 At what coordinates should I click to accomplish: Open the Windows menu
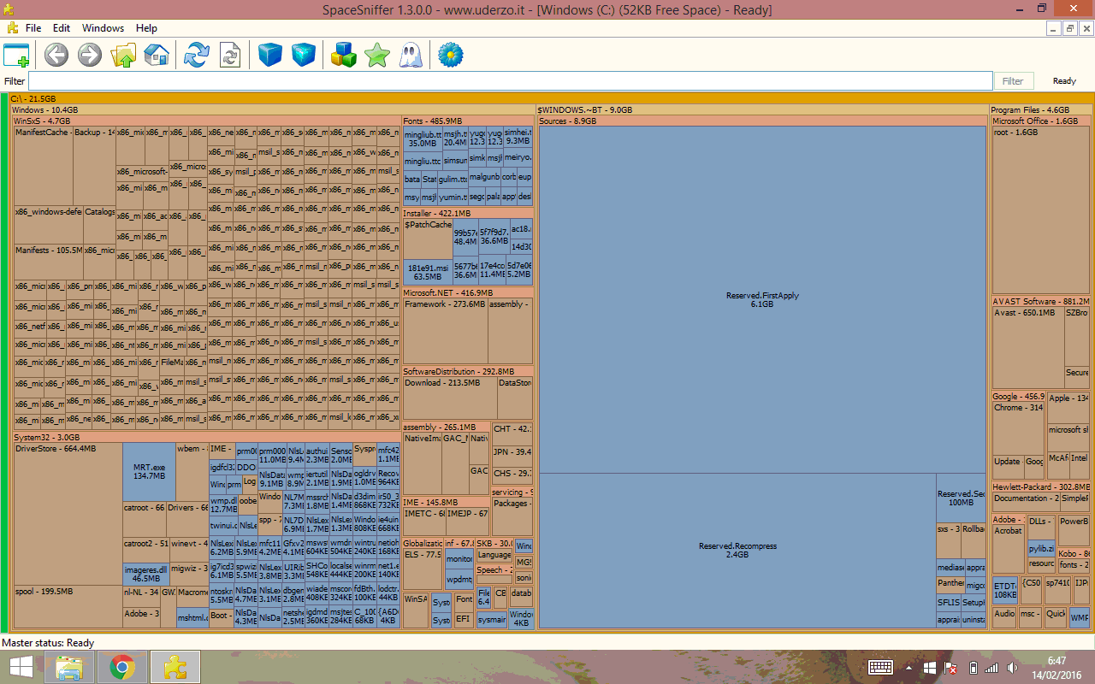pos(103,28)
